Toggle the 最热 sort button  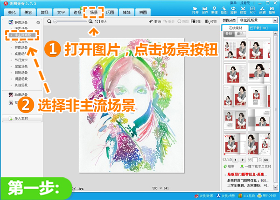(x=240, y=34)
